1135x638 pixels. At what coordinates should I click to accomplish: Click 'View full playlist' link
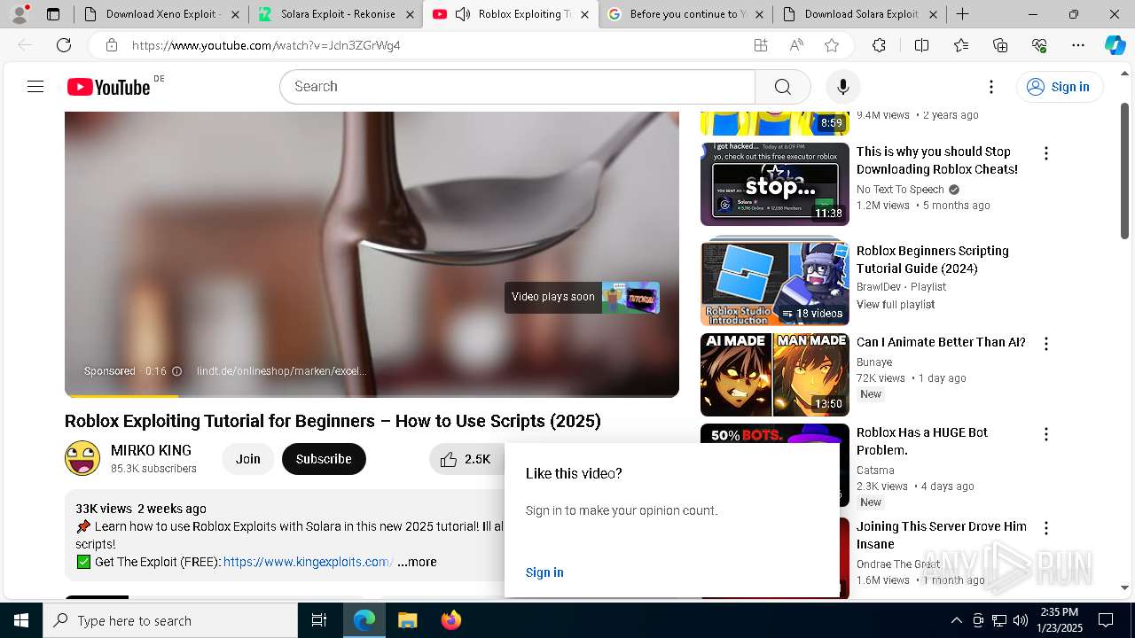coord(896,305)
